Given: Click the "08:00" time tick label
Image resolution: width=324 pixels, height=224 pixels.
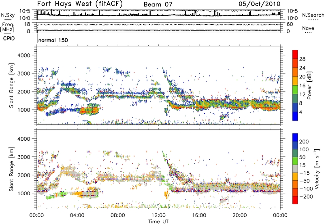Looking at the screenshot, I should point(117,216).
